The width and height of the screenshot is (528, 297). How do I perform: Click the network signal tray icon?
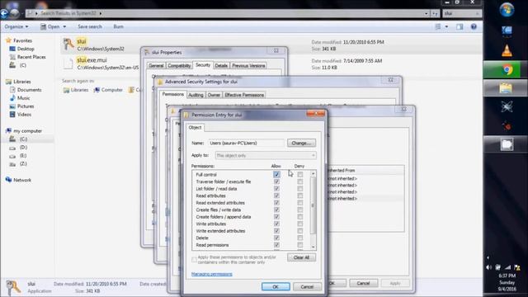click(x=507, y=267)
